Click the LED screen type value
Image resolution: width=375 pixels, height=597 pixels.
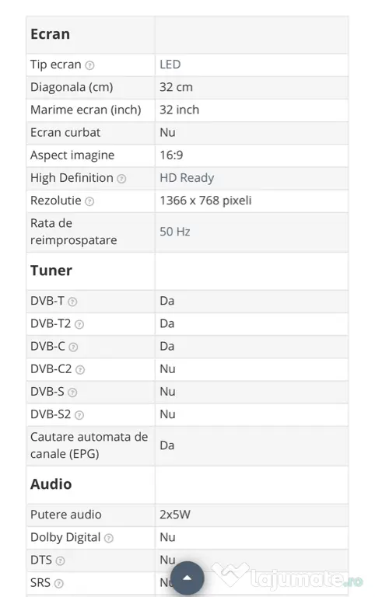coord(170,65)
